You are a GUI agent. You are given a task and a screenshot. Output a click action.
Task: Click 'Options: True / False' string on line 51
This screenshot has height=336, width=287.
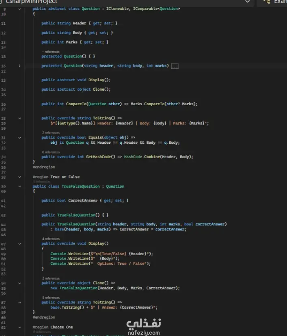tap(121, 264)
